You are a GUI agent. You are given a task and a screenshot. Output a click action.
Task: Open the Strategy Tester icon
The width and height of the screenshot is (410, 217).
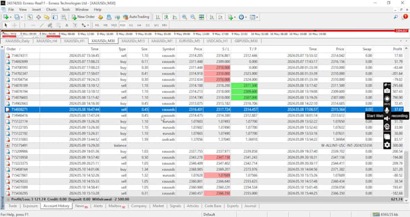pyautogui.click(x=63, y=17)
